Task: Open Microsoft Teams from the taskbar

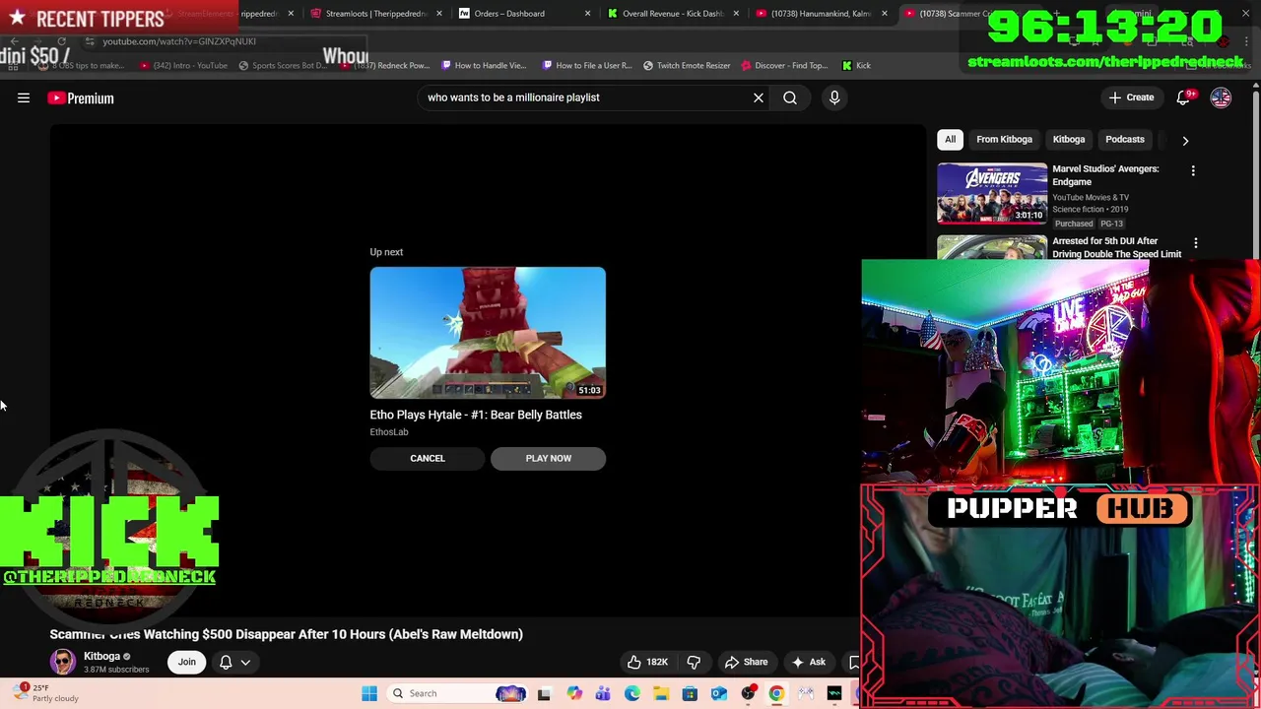Action: (603, 693)
